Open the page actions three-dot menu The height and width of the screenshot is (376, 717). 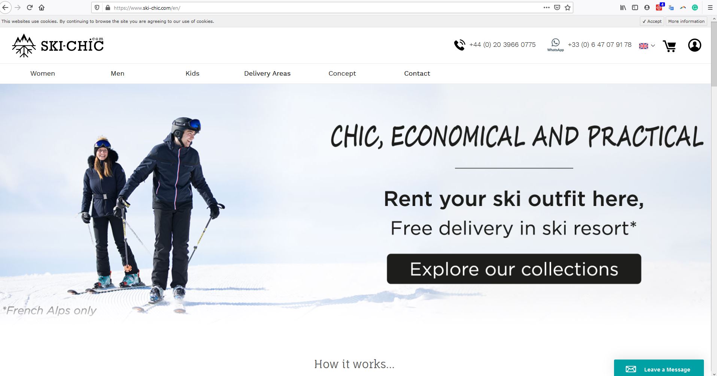click(547, 7)
